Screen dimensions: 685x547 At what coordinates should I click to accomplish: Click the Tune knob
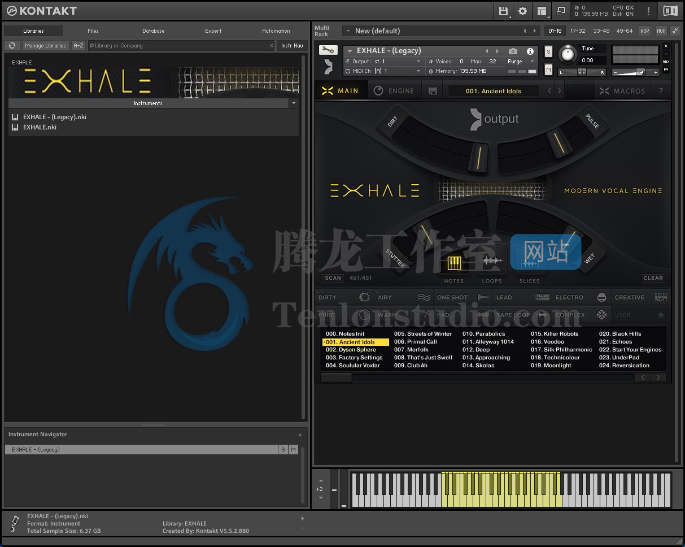(568, 54)
